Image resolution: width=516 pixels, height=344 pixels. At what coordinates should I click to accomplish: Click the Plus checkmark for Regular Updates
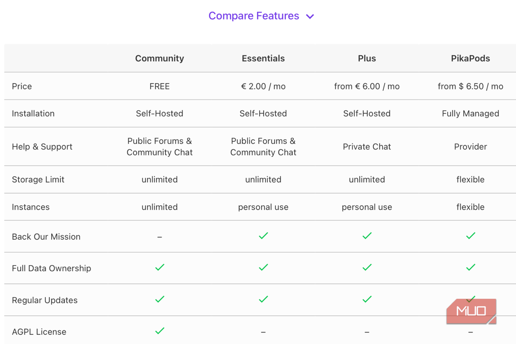[x=367, y=300]
